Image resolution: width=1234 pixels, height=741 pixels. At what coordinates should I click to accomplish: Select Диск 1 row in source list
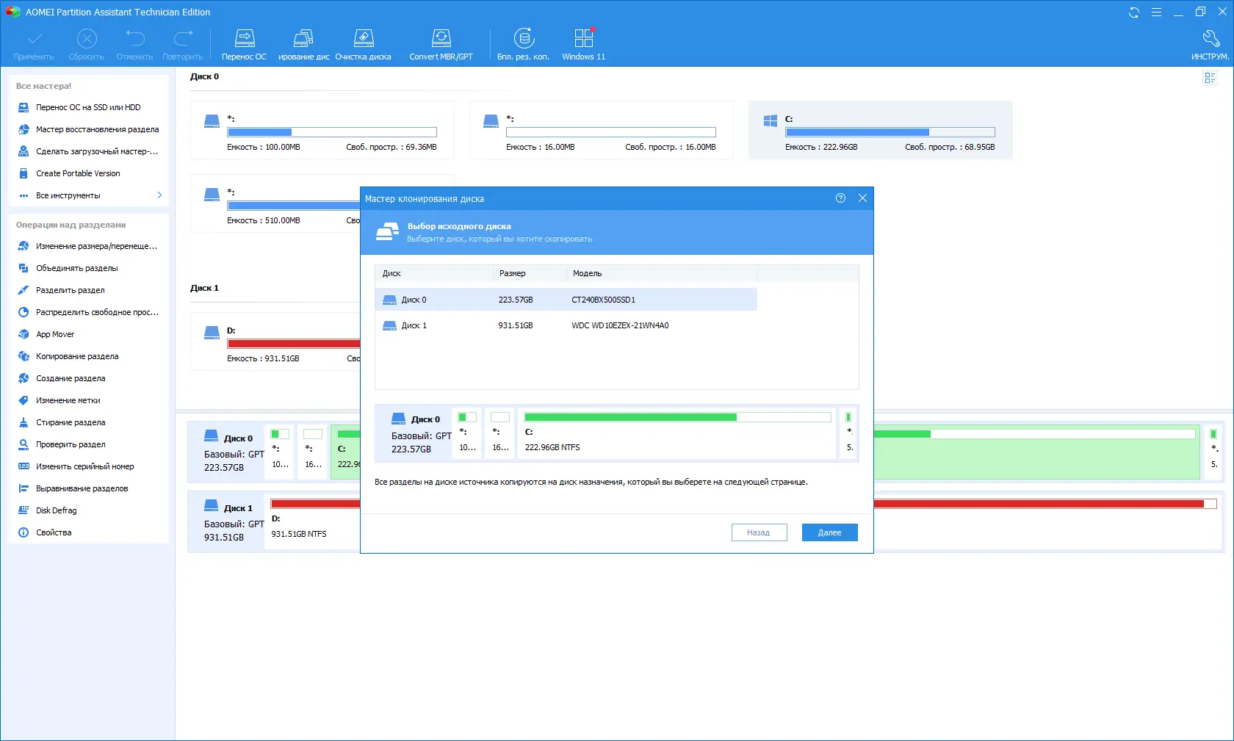pyautogui.click(x=566, y=325)
